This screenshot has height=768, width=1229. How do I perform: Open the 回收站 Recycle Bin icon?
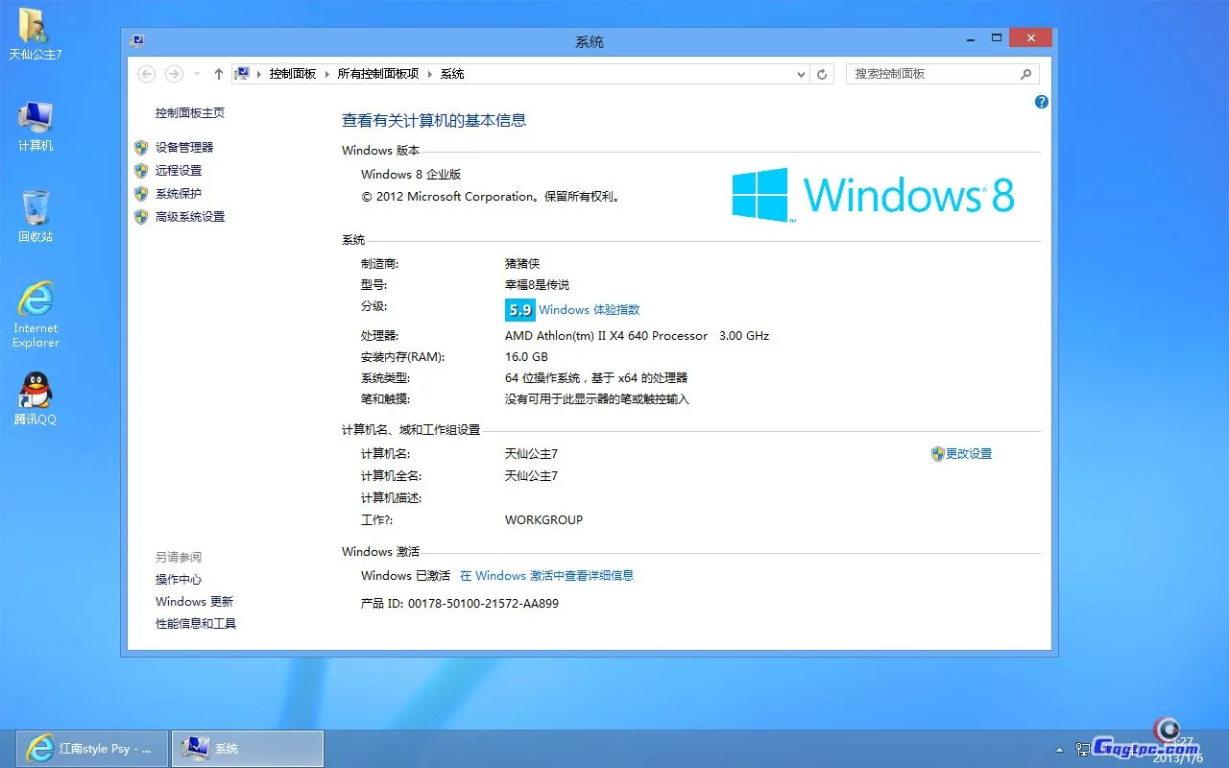[x=35, y=209]
